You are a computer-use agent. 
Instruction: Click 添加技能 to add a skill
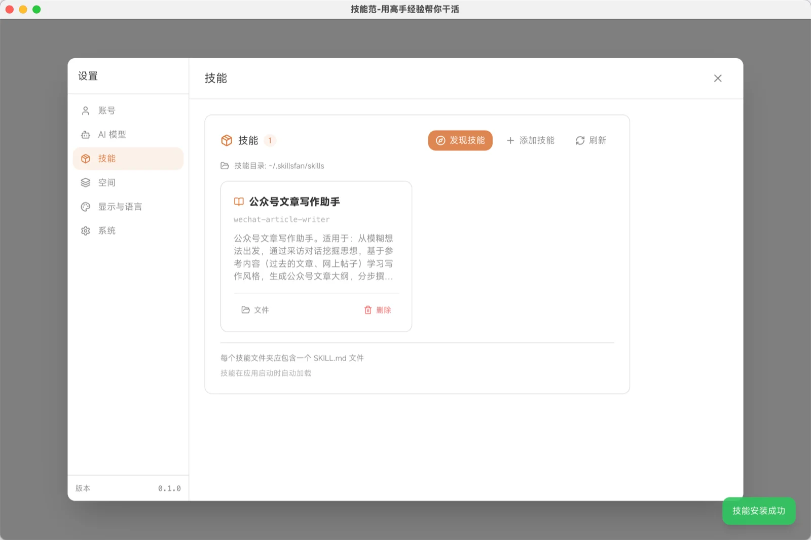[x=530, y=140]
